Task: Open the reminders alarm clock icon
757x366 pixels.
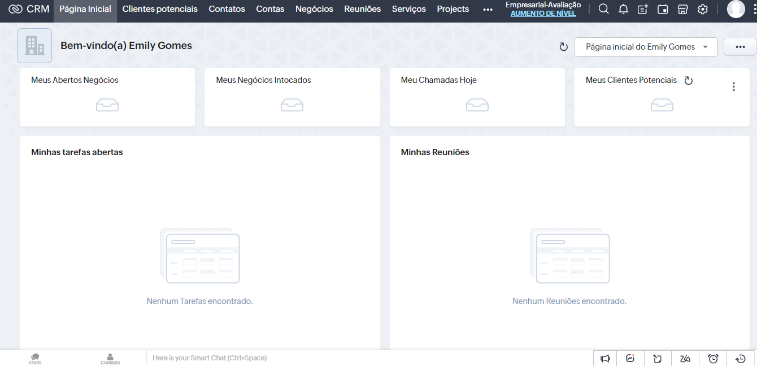Action: pos(713,358)
